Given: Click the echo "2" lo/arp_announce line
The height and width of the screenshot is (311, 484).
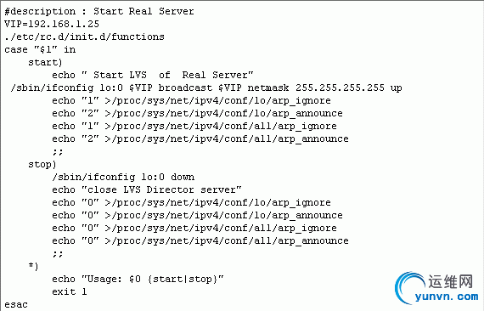Looking at the screenshot, I should tap(197, 113).
